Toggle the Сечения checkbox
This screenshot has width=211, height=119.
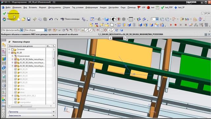(13, 50)
